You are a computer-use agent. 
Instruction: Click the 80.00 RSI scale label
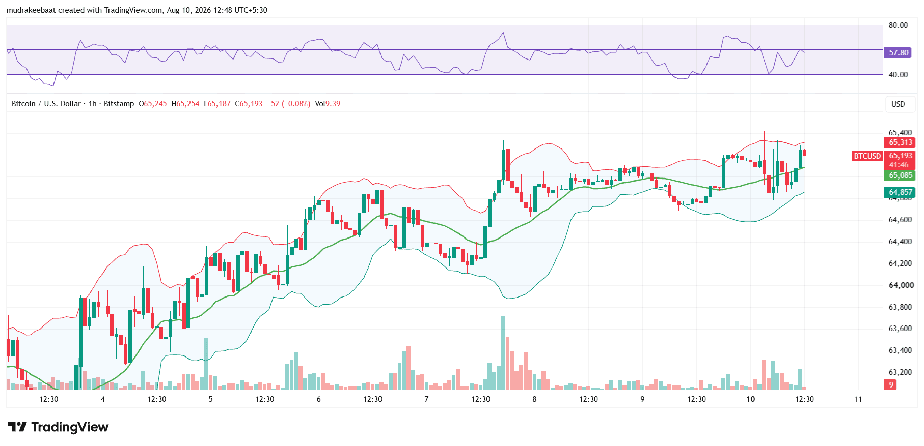click(x=898, y=25)
